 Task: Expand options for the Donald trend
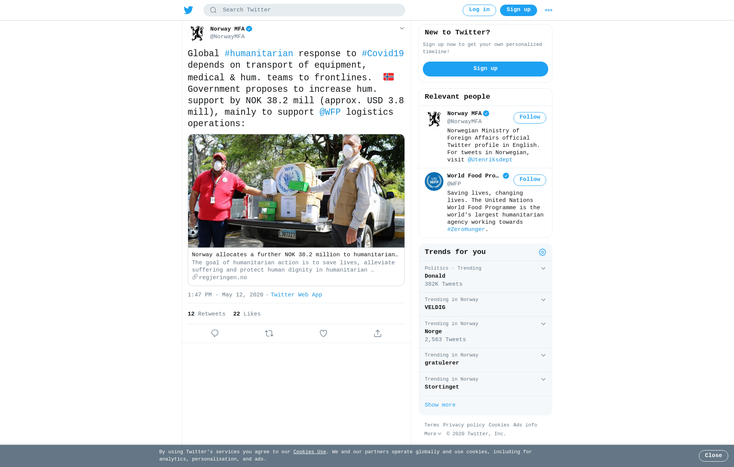(x=543, y=268)
